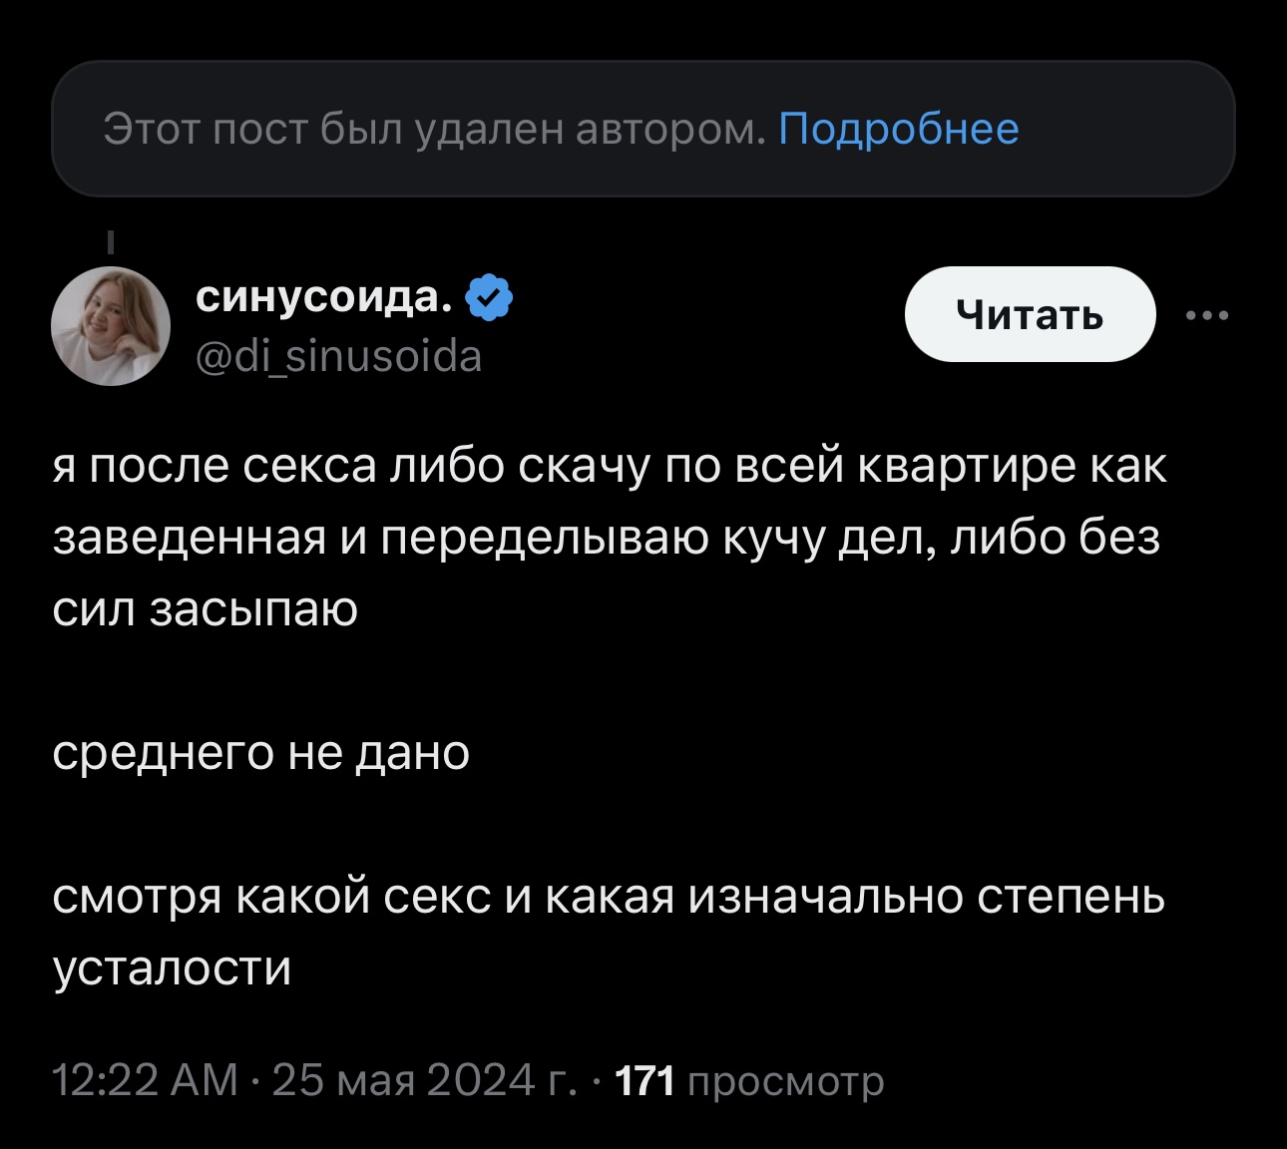The height and width of the screenshot is (1149, 1287).
Task: Click the среднего не дано paragraph
Action: [x=260, y=753]
